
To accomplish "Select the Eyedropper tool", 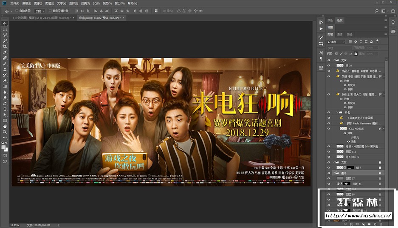I will point(5,52).
